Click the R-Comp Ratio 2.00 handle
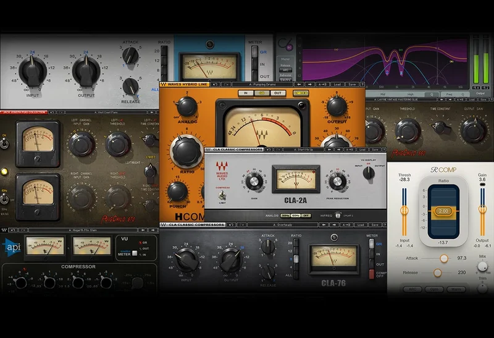 (x=443, y=211)
